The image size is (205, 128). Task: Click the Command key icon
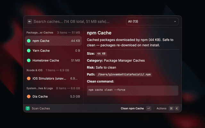(x=171, y=108)
